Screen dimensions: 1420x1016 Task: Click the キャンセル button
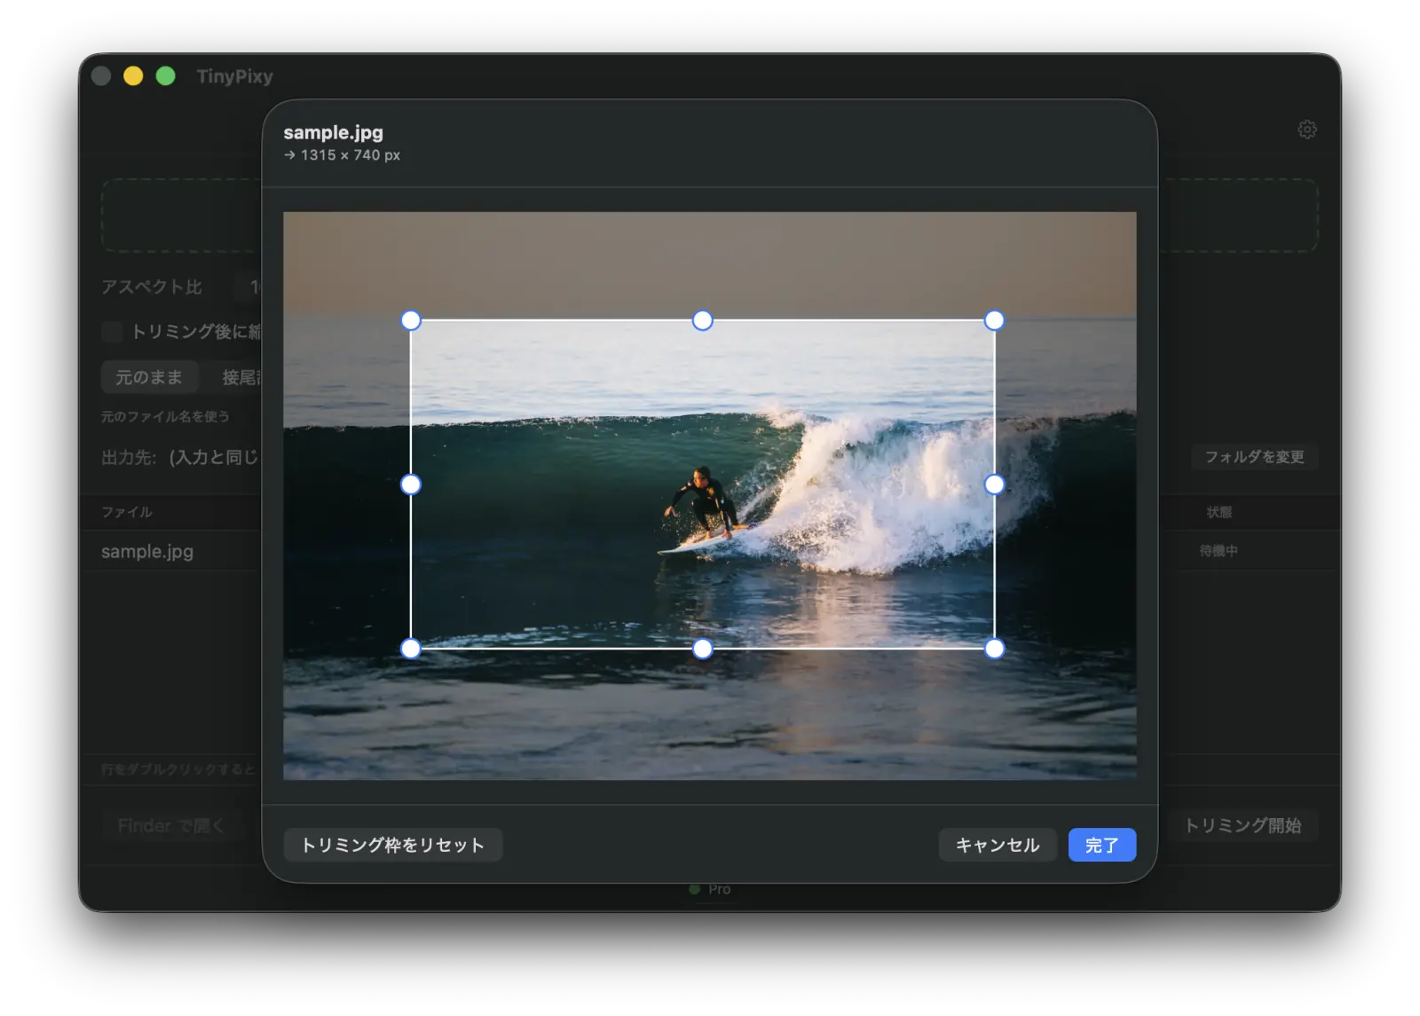(997, 845)
